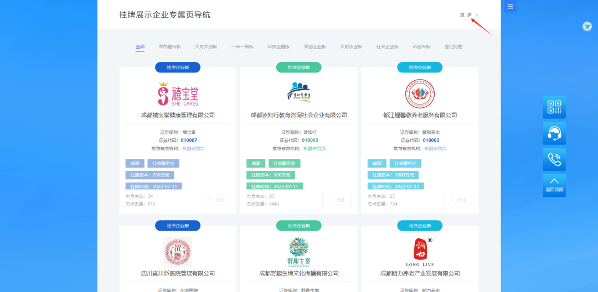Switch to 天府文创板 tab
Image resolution: width=598 pixels, height=292 pixels.
(x=206, y=47)
